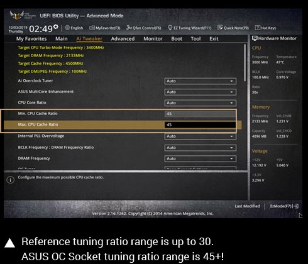Open MyFavorite(F3) folder icon
Viewport: 308px width, 264px height.
(x=92, y=28)
